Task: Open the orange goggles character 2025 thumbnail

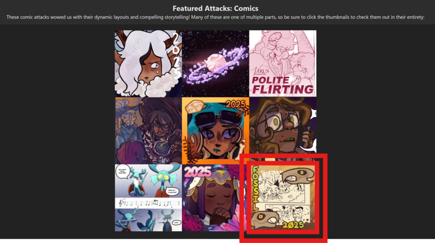Action: coord(215,130)
